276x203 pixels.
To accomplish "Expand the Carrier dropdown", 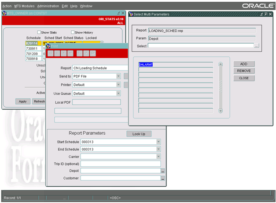I will (158, 156).
